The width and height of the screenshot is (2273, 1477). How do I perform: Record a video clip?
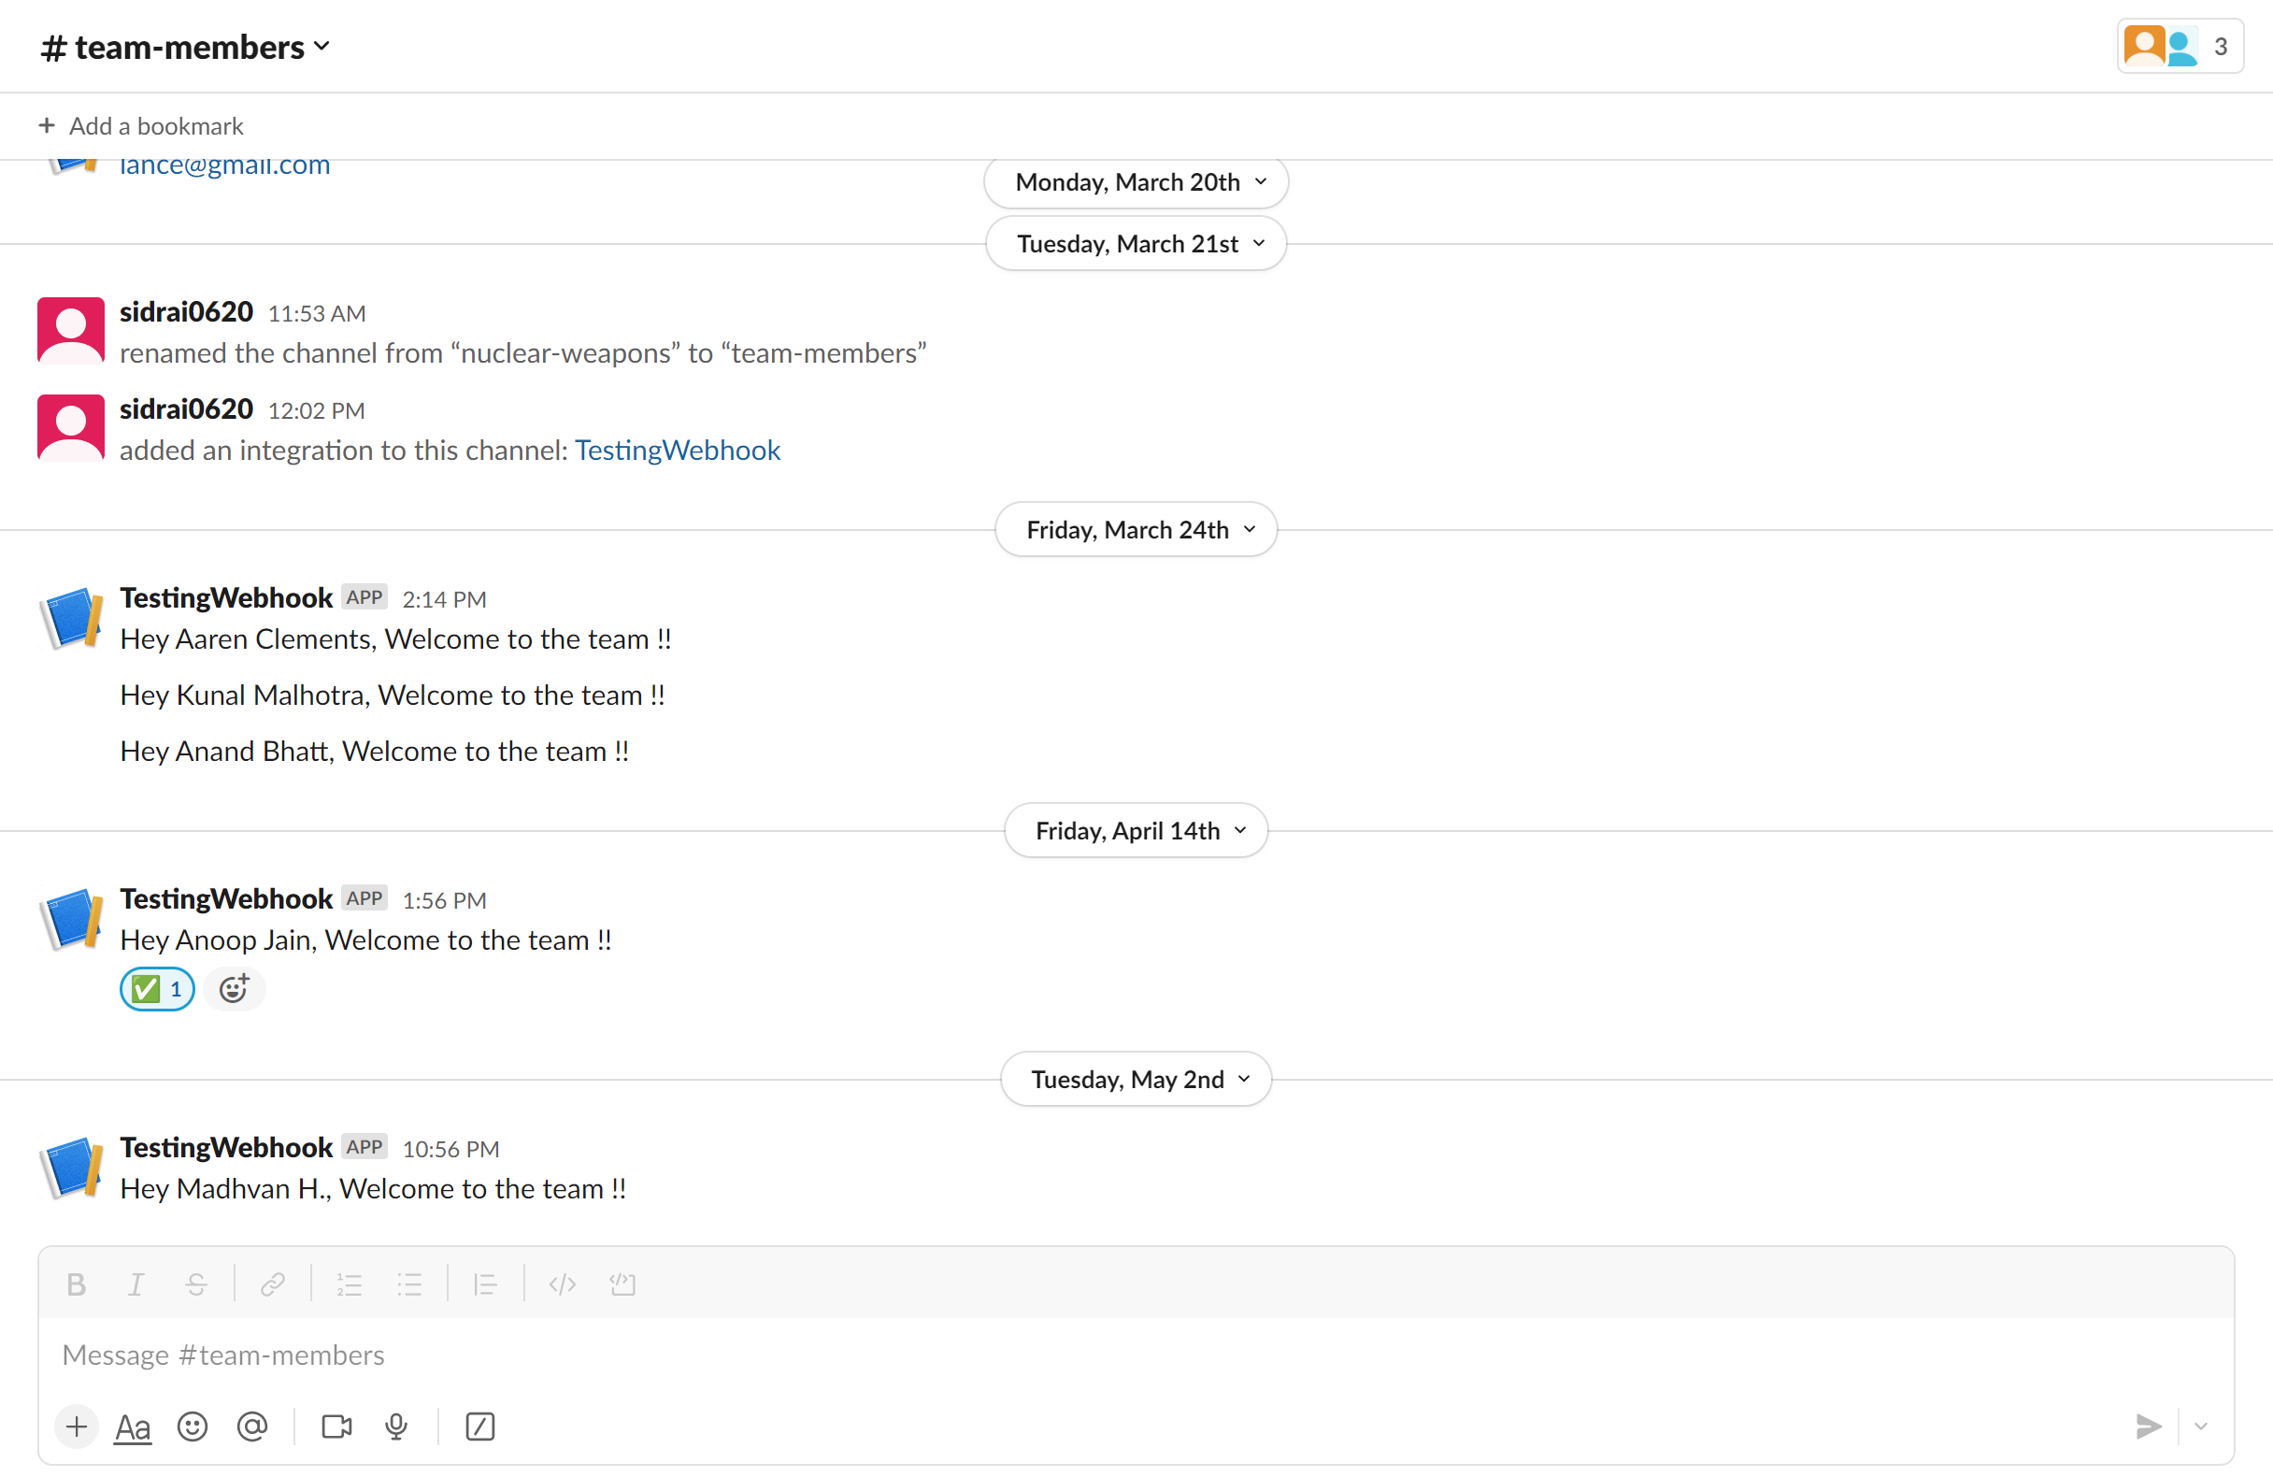tap(336, 1427)
